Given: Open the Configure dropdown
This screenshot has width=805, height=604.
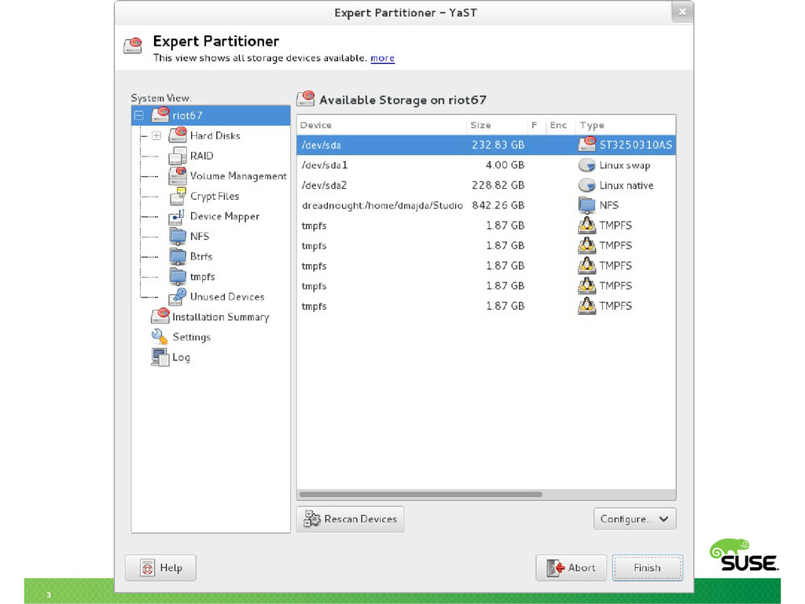Looking at the screenshot, I should click(634, 519).
